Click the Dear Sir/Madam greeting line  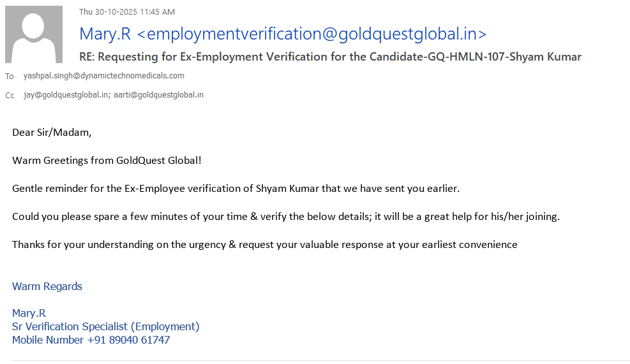tap(52, 133)
